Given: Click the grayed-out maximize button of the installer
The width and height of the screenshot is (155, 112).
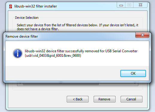Looking at the screenshot, I should point(129,5).
